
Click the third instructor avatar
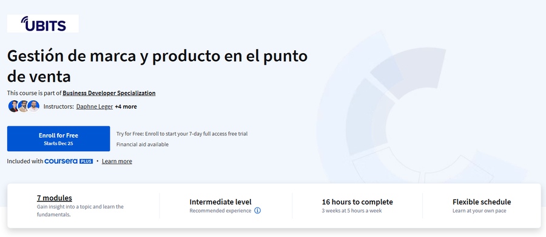pos(33,106)
